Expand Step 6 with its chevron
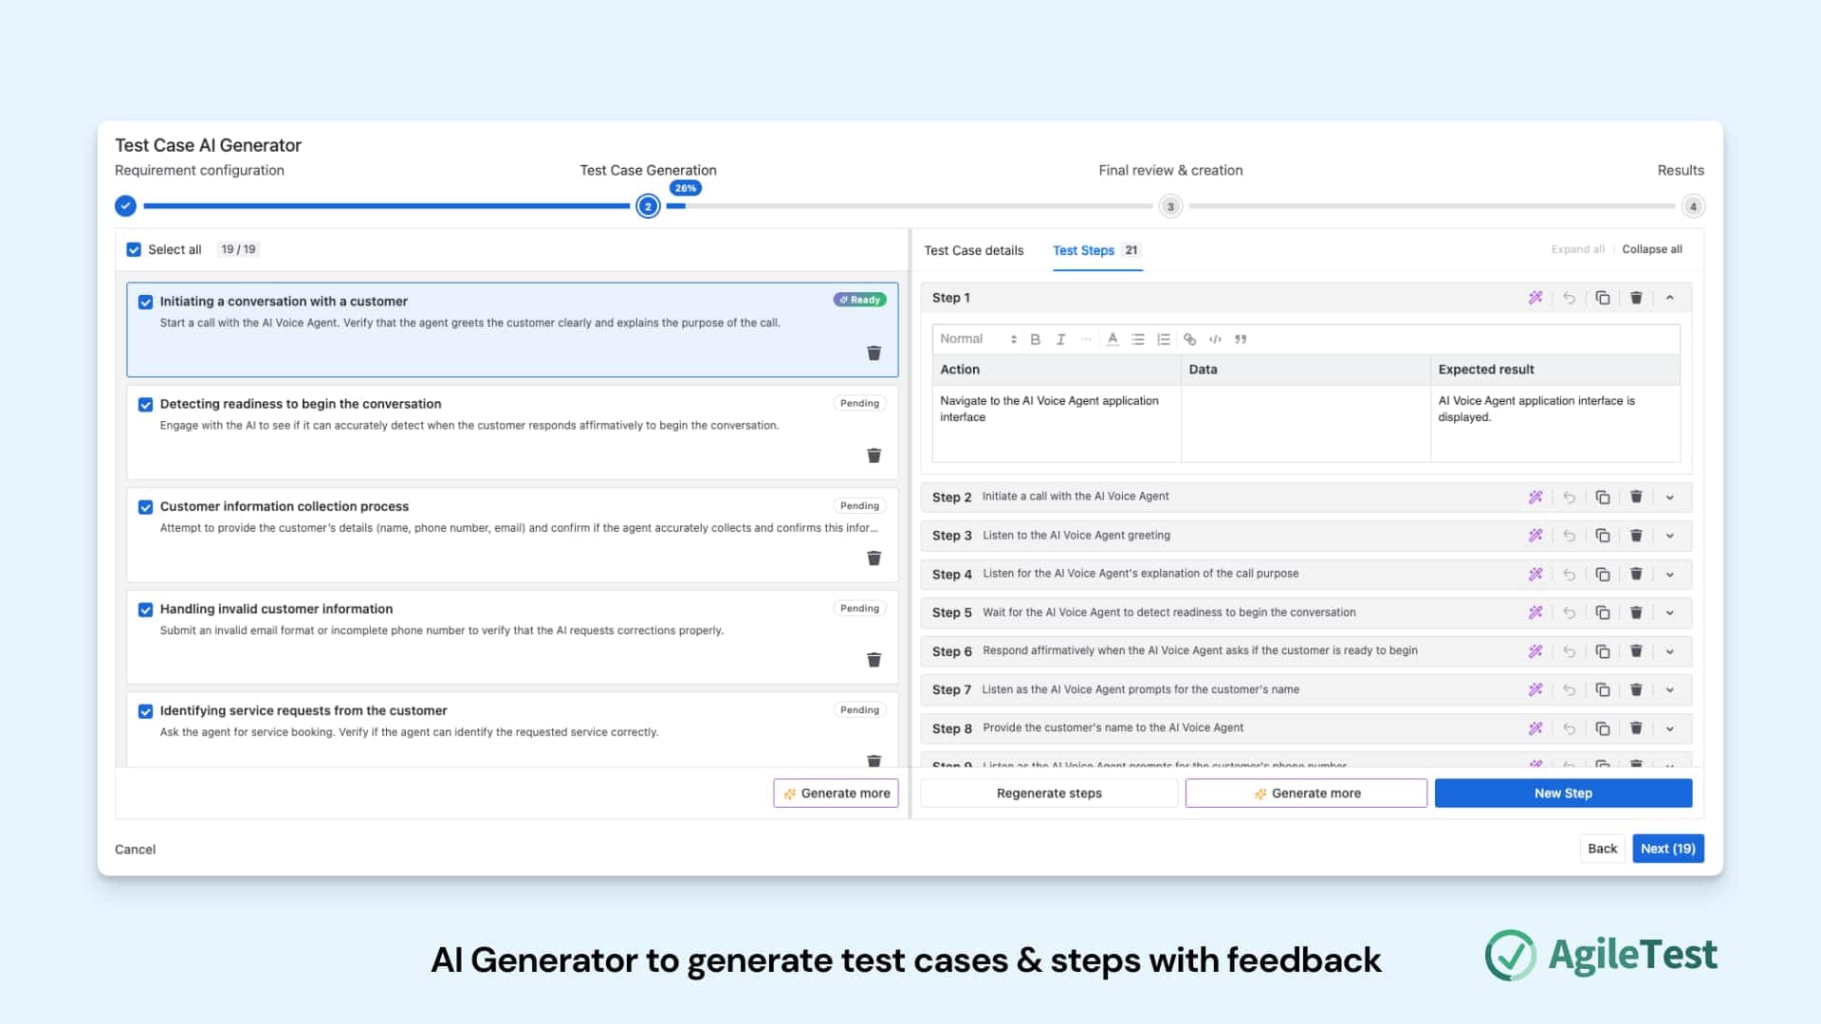 1670,651
